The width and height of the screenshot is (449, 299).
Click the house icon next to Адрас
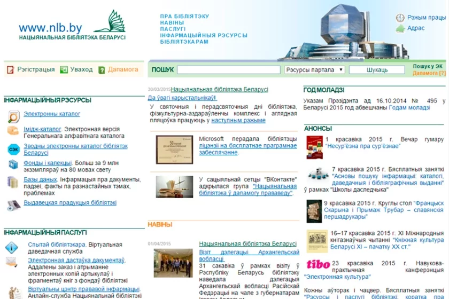(400, 29)
